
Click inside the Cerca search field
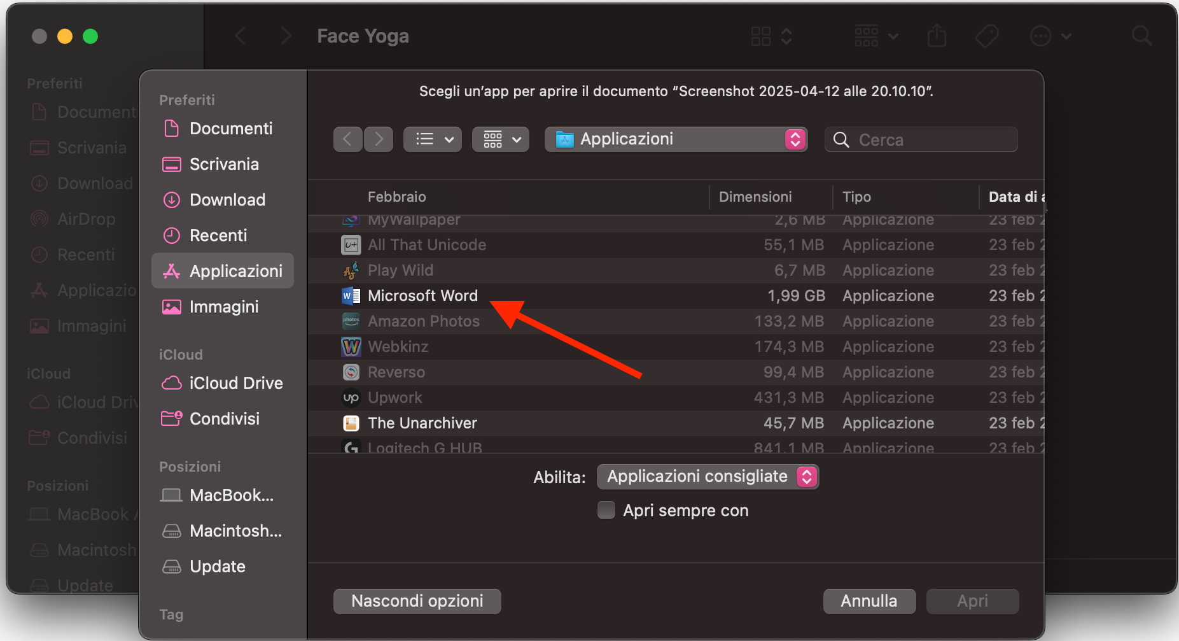[x=920, y=139]
